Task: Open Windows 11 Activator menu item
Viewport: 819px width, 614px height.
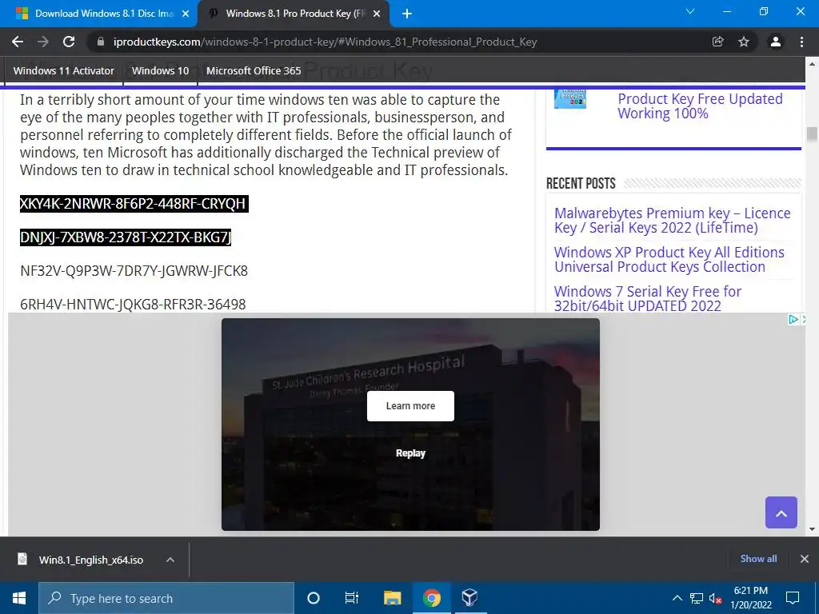Action: pos(64,70)
